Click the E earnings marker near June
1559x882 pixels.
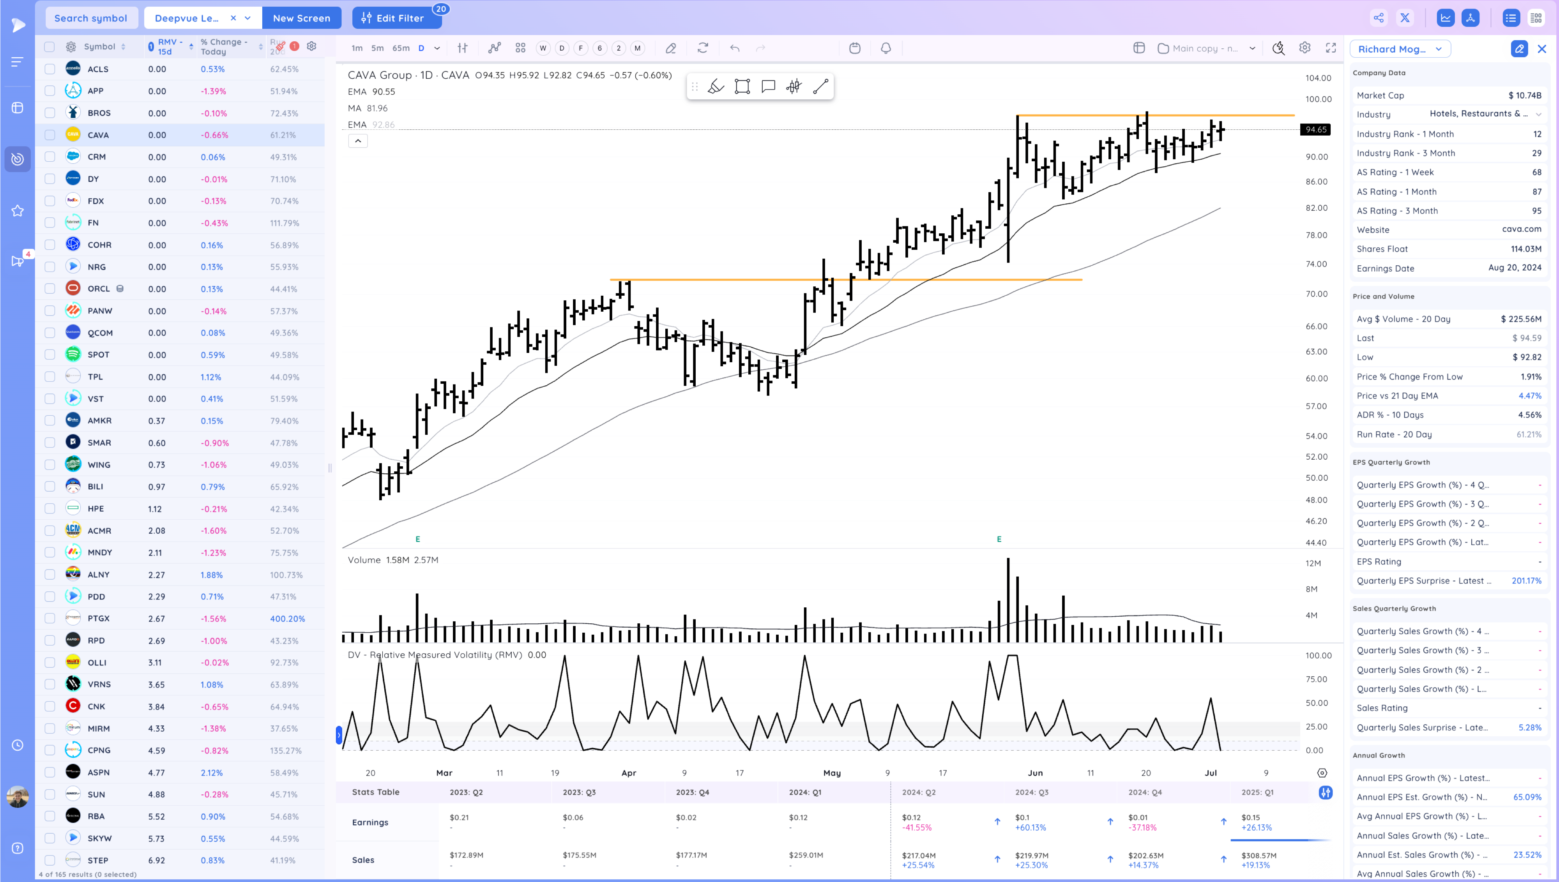pyautogui.click(x=999, y=538)
